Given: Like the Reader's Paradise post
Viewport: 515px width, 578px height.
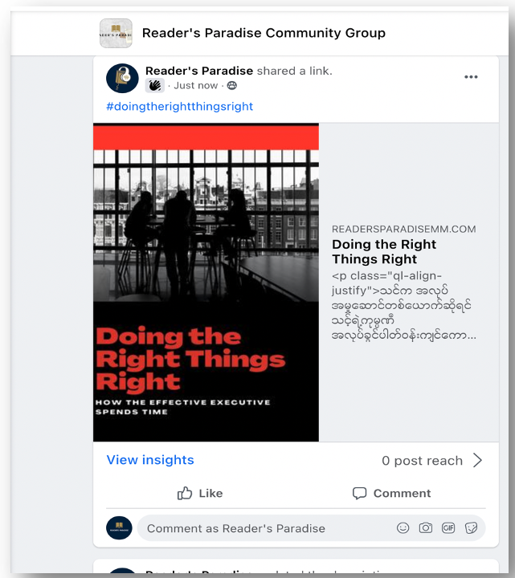Looking at the screenshot, I should (200, 493).
